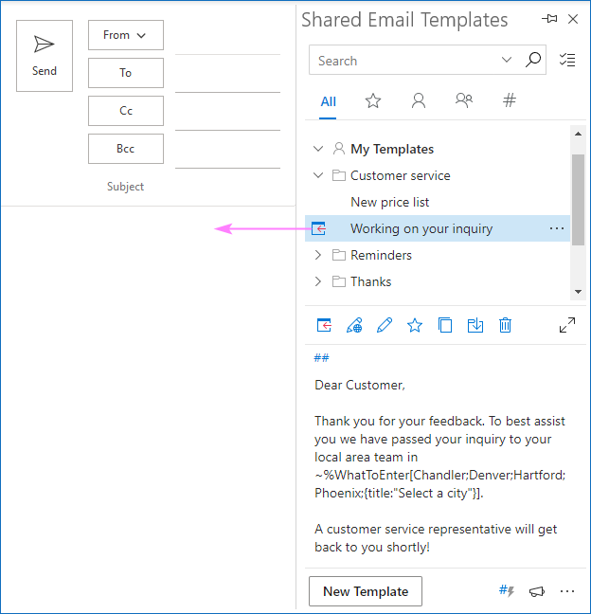Switch to the All tab
This screenshot has height=614, width=591.
(x=328, y=101)
